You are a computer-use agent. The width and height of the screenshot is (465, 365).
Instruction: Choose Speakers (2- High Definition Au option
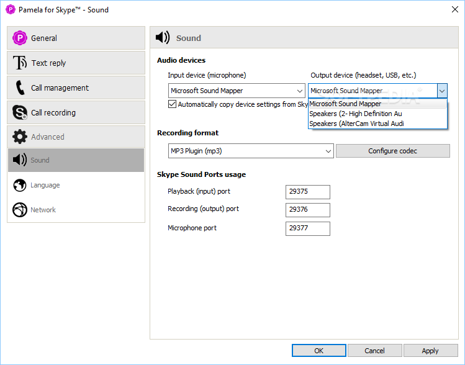point(377,114)
